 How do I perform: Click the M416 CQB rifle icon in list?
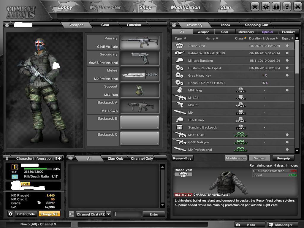click(x=179, y=134)
